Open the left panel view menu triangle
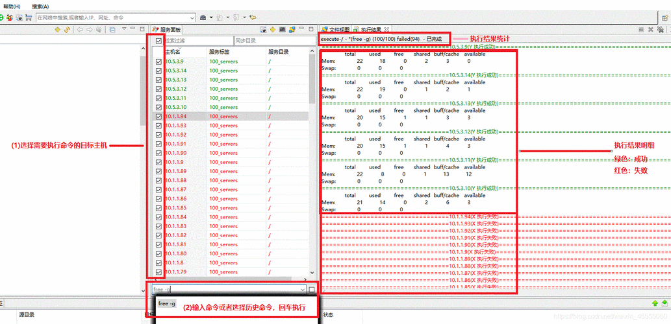 123,30
